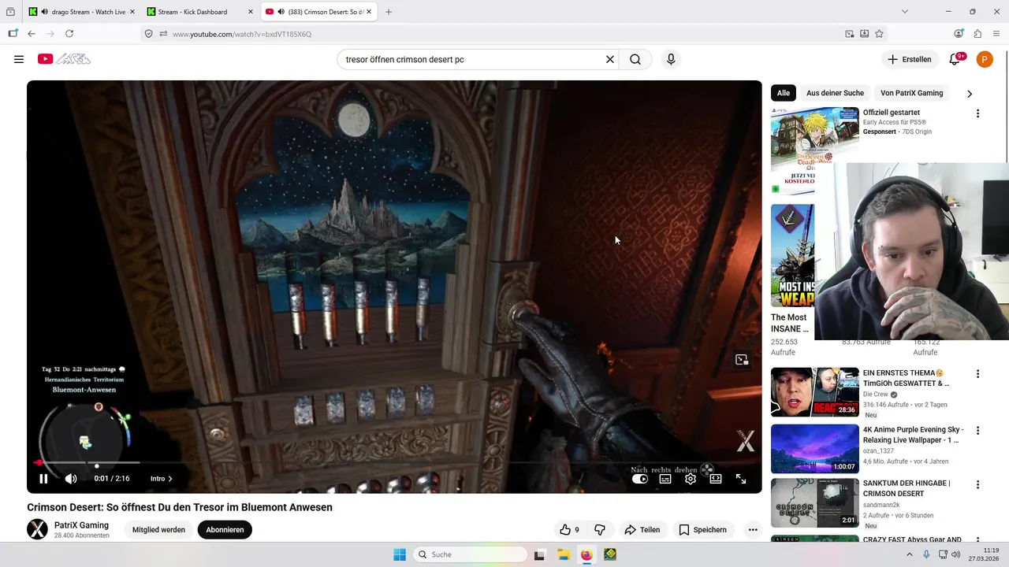Reload the current page
The image size is (1009, 567).
pos(69,34)
